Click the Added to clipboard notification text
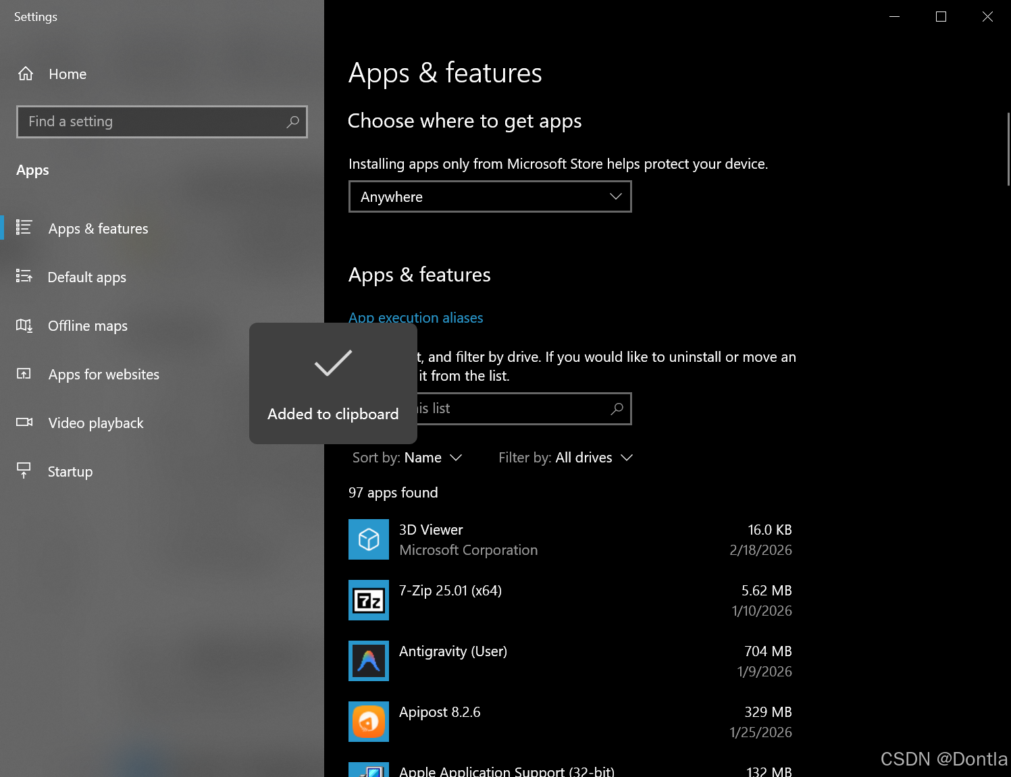This screenshot has width=1011, height=777. click(333, 414)
